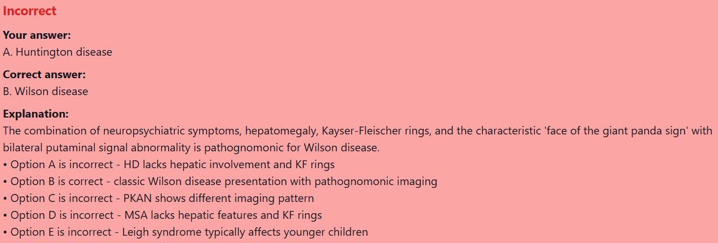Click the 'A. Huntington disease' answer text
Image resolution: width=718 pixels, height=243 pixels.
(58, 52)
